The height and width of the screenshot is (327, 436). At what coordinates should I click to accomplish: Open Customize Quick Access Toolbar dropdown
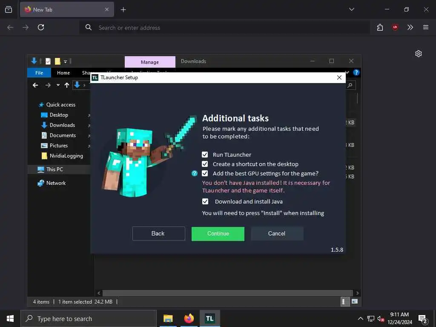click(x=65, y=61)
